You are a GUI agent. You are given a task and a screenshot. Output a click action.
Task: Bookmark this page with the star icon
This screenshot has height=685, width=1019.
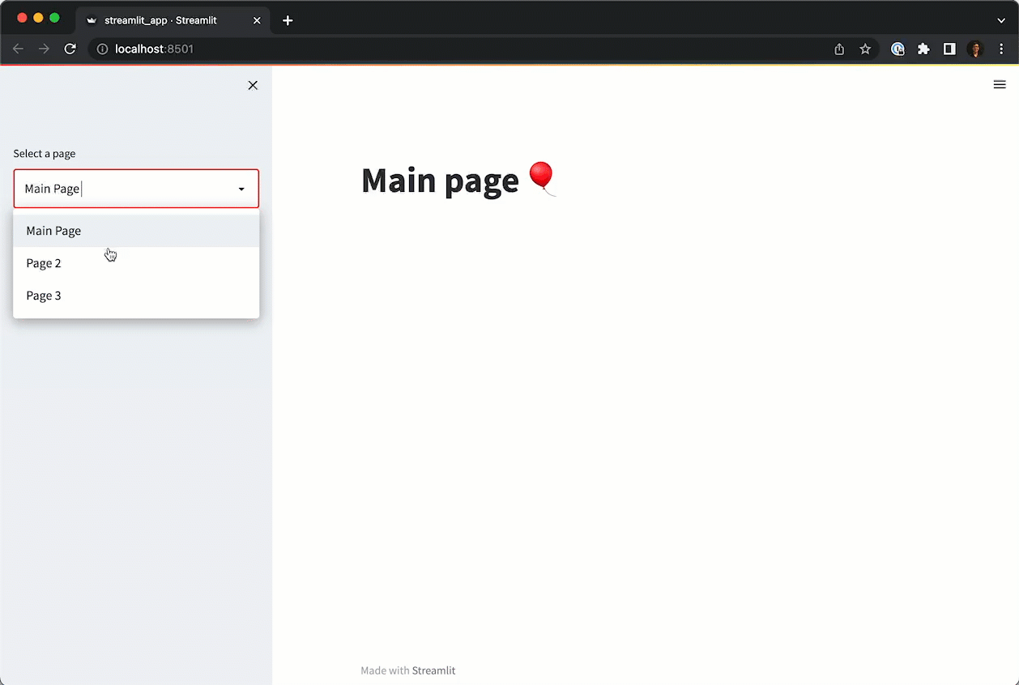click(x=865, y=49)
